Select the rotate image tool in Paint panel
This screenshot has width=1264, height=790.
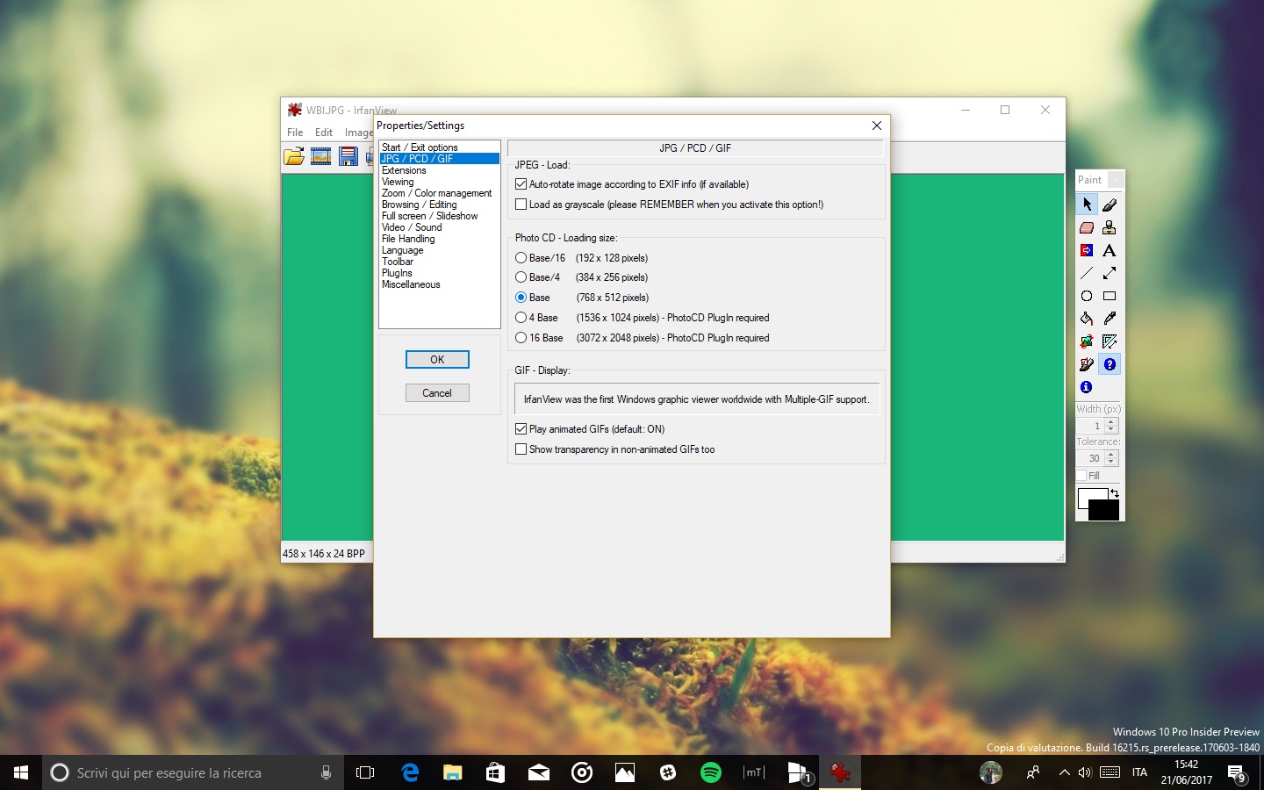[x=1087, y=341]
